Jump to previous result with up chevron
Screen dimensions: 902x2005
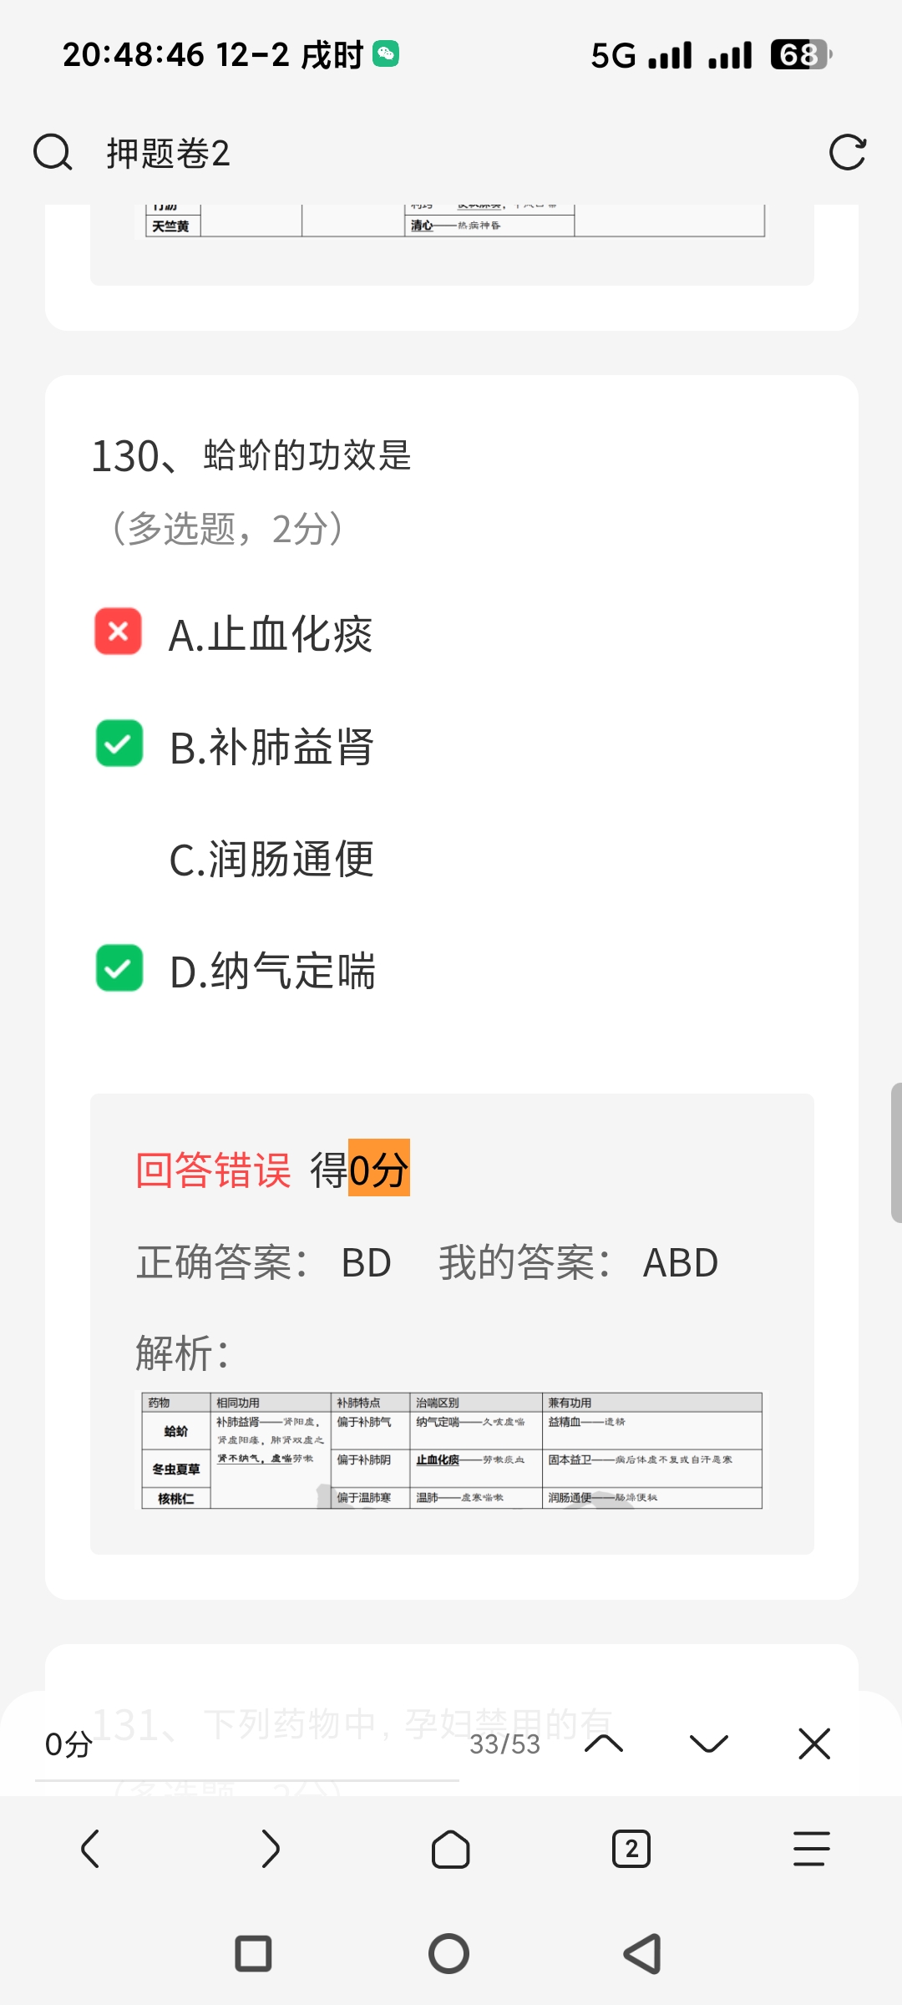(x=604, y=1744)
